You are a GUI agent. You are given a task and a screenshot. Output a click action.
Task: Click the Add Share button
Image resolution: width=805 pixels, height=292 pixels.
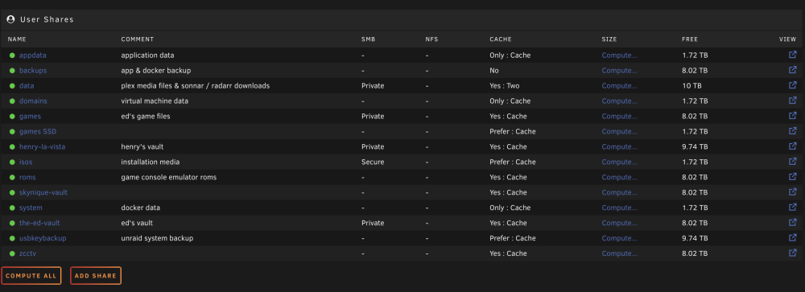[96, 276]
